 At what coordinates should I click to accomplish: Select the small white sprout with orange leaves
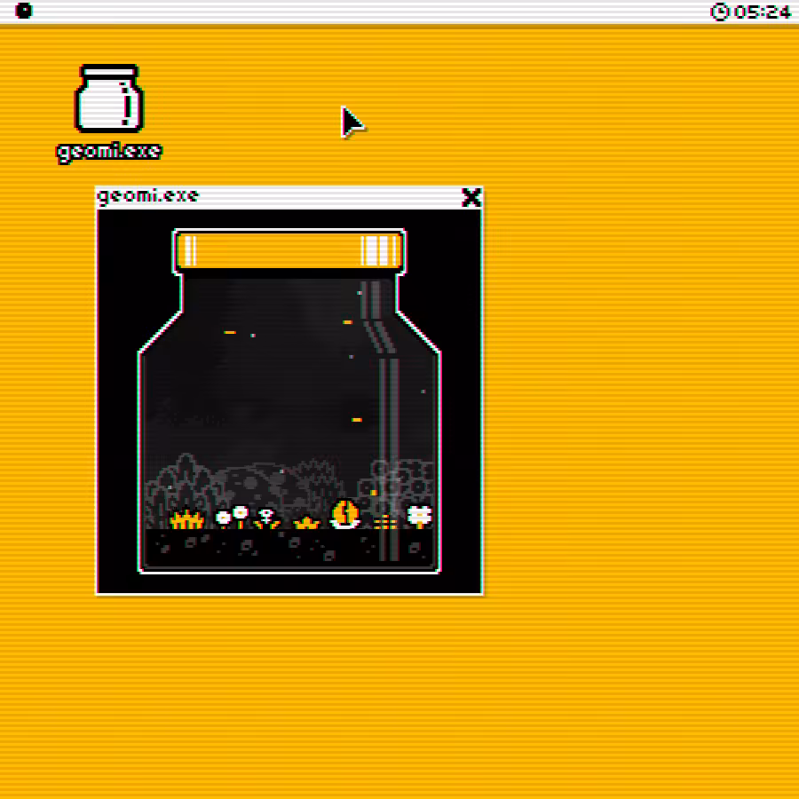point(267,518)
